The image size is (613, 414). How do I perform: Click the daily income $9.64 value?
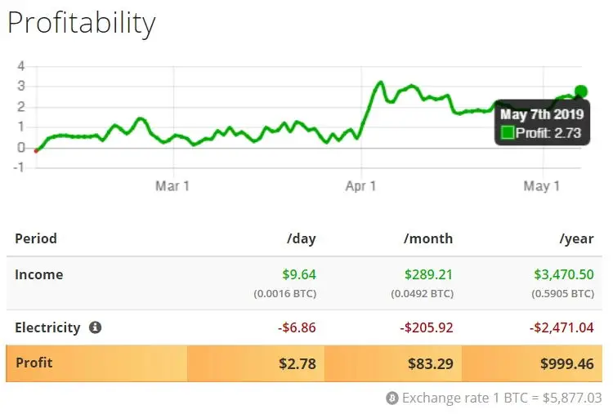pyautogui.click(x=298, y=275)
